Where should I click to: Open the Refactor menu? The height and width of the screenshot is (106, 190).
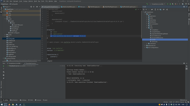click(31, 1)
